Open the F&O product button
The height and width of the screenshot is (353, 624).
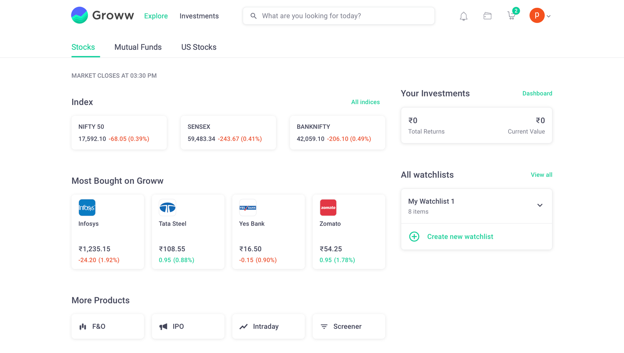(x=108, y=327)
